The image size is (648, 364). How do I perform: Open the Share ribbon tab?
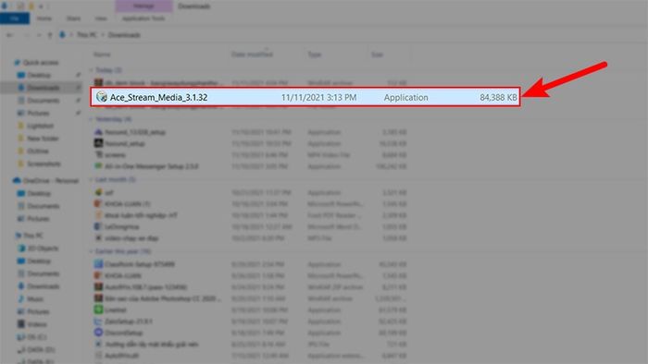click(73, 18)
